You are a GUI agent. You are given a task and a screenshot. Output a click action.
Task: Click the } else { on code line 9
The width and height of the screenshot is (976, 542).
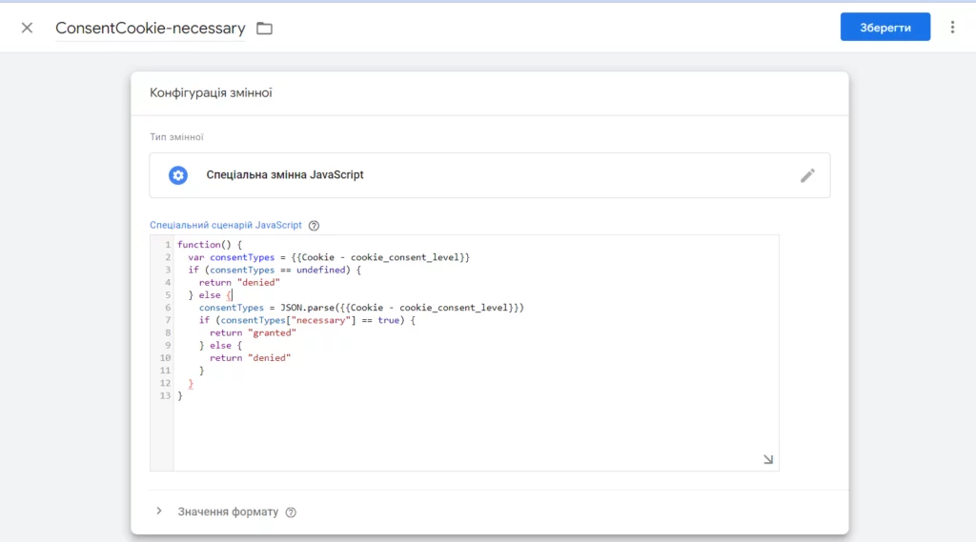click(220, 346)
